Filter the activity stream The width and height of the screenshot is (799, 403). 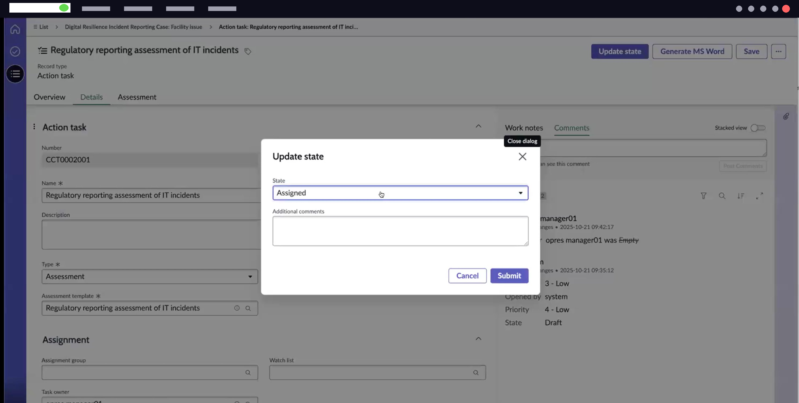point(703,196)
